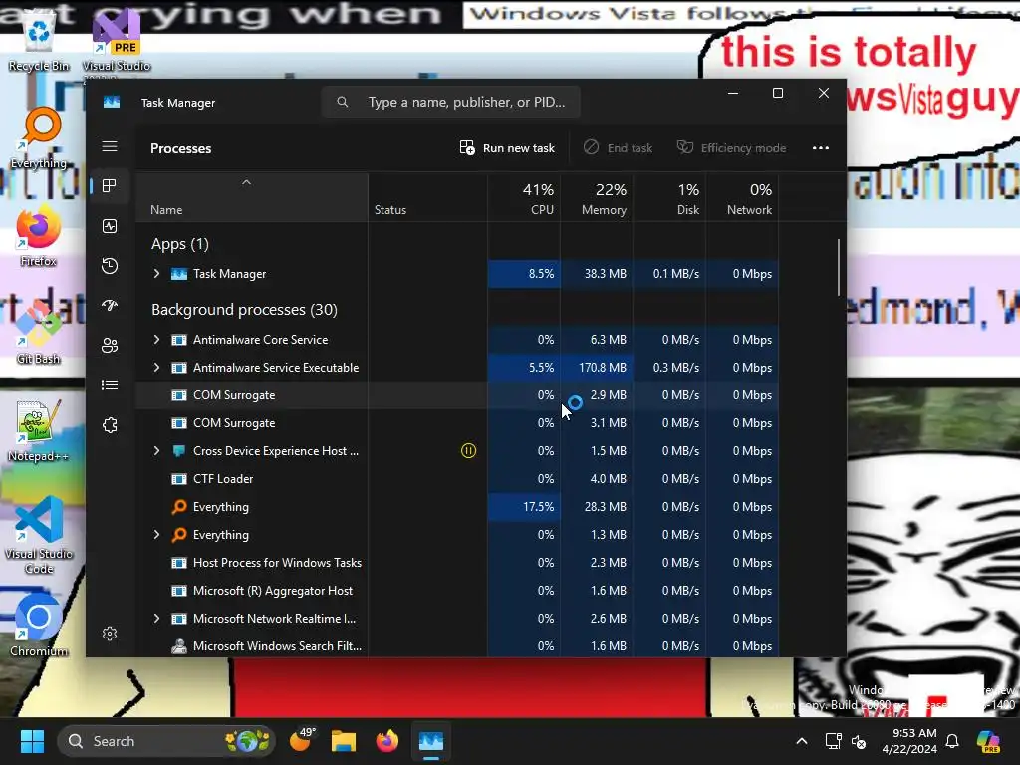Open Firefox from the taskbar
Image resolution: width=1020 pixels, height=765 pixels.
(x=387, y=741)
